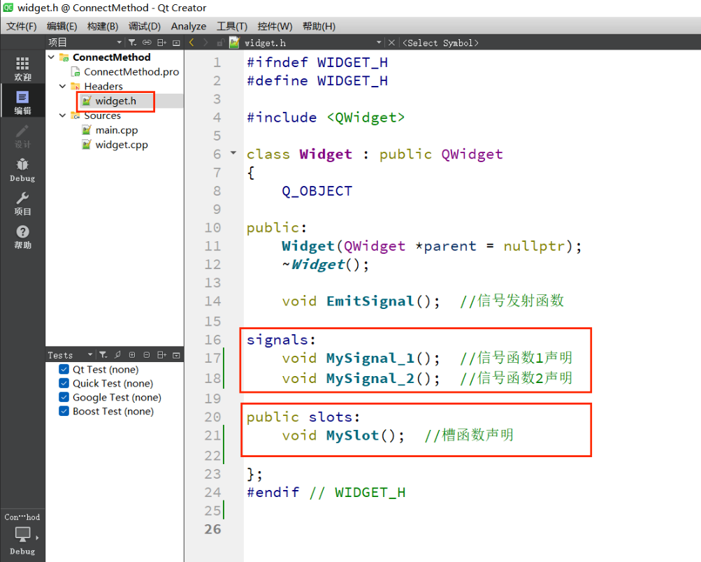Open the Analyze menu
The image size is (701, 562).
click(x=189, y=27)
